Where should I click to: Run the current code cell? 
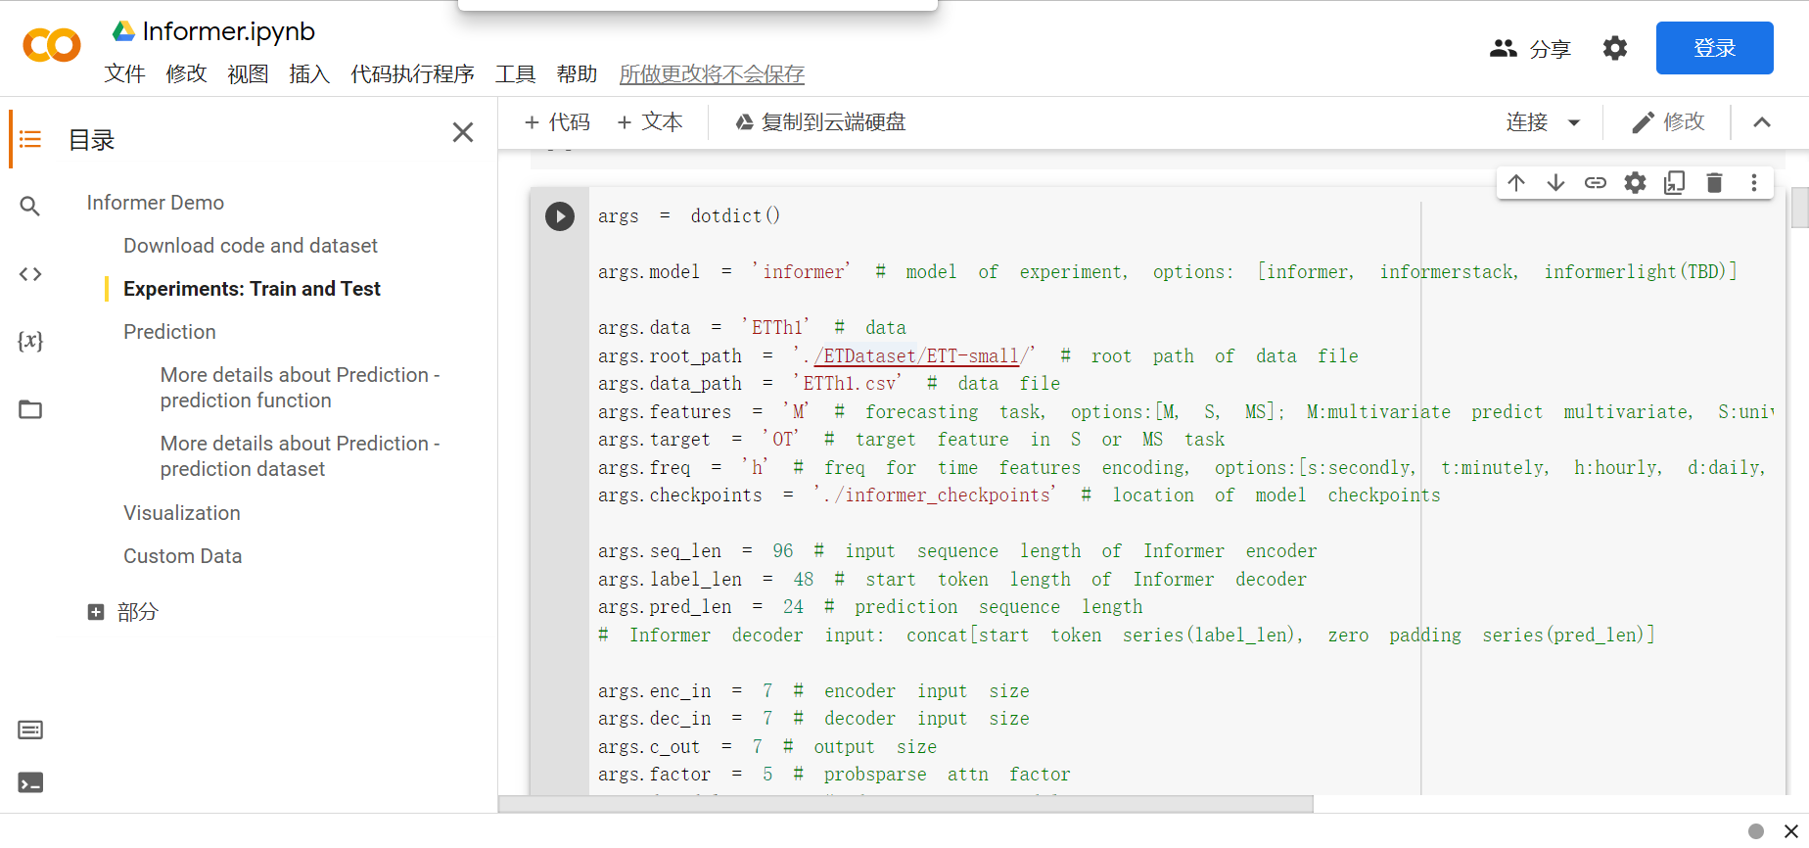tap(559, 215)
